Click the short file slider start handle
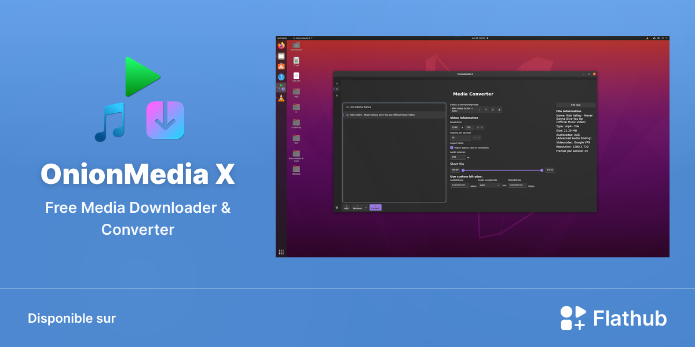The image size is (695, 347). pyautogui.click(x=463, y=170)
